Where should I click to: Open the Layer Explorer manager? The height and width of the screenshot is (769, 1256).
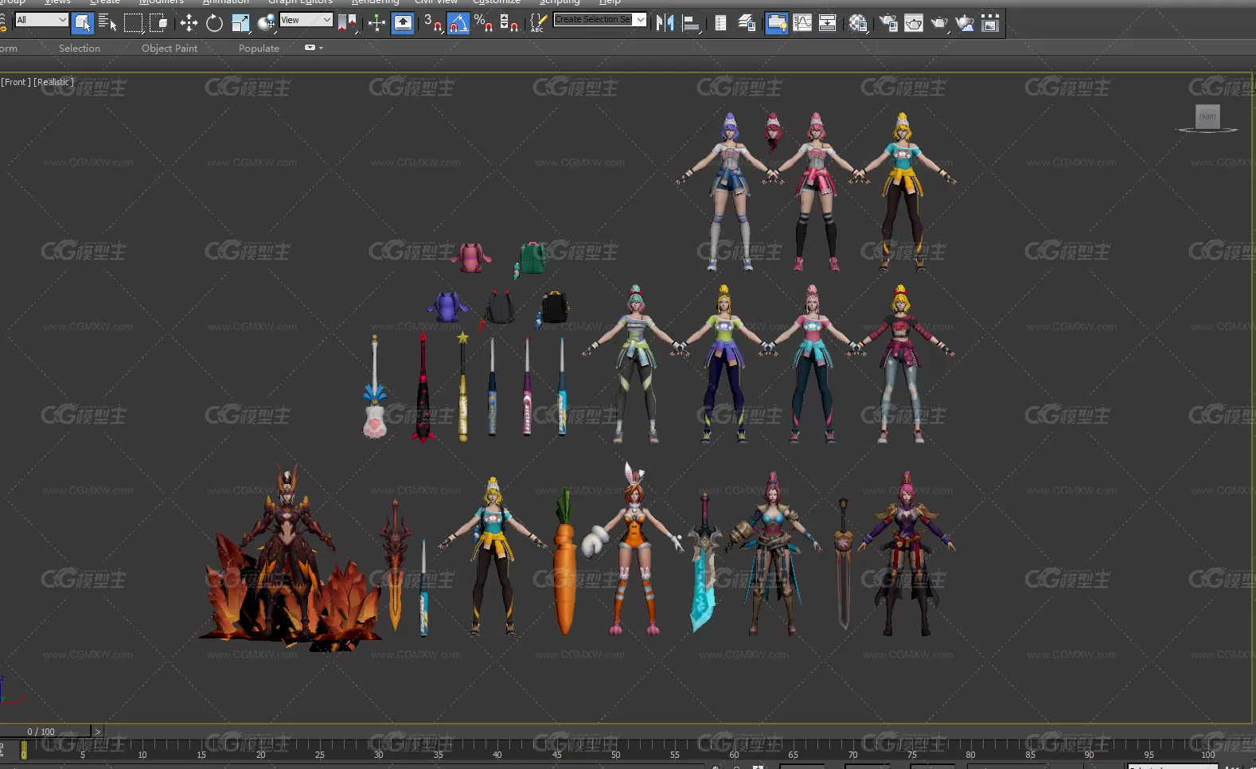[x=747, y=23]
